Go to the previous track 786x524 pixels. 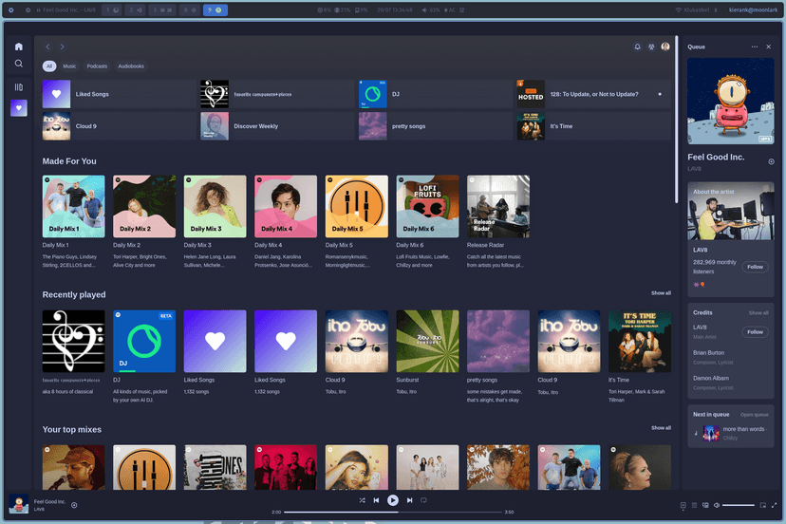coord(376,500)
